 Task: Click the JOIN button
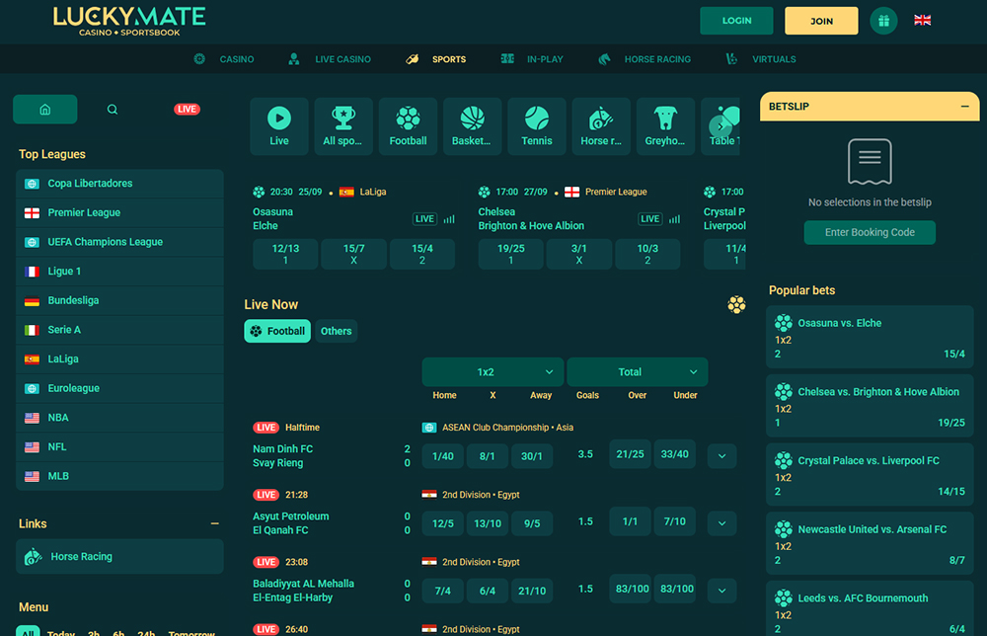tap(821, 21)
